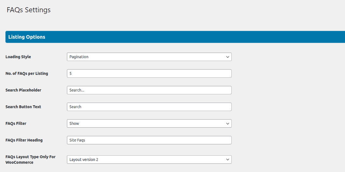Click into the Search Placeholder text field
Image resolution: width=345 pixels, height=172 pixels.
[x=149, y=90]
